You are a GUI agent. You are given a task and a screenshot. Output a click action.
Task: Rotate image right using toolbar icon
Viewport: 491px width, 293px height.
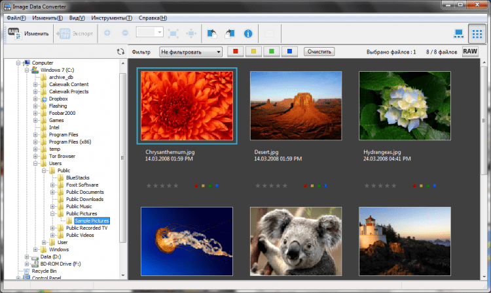(230, 33)
